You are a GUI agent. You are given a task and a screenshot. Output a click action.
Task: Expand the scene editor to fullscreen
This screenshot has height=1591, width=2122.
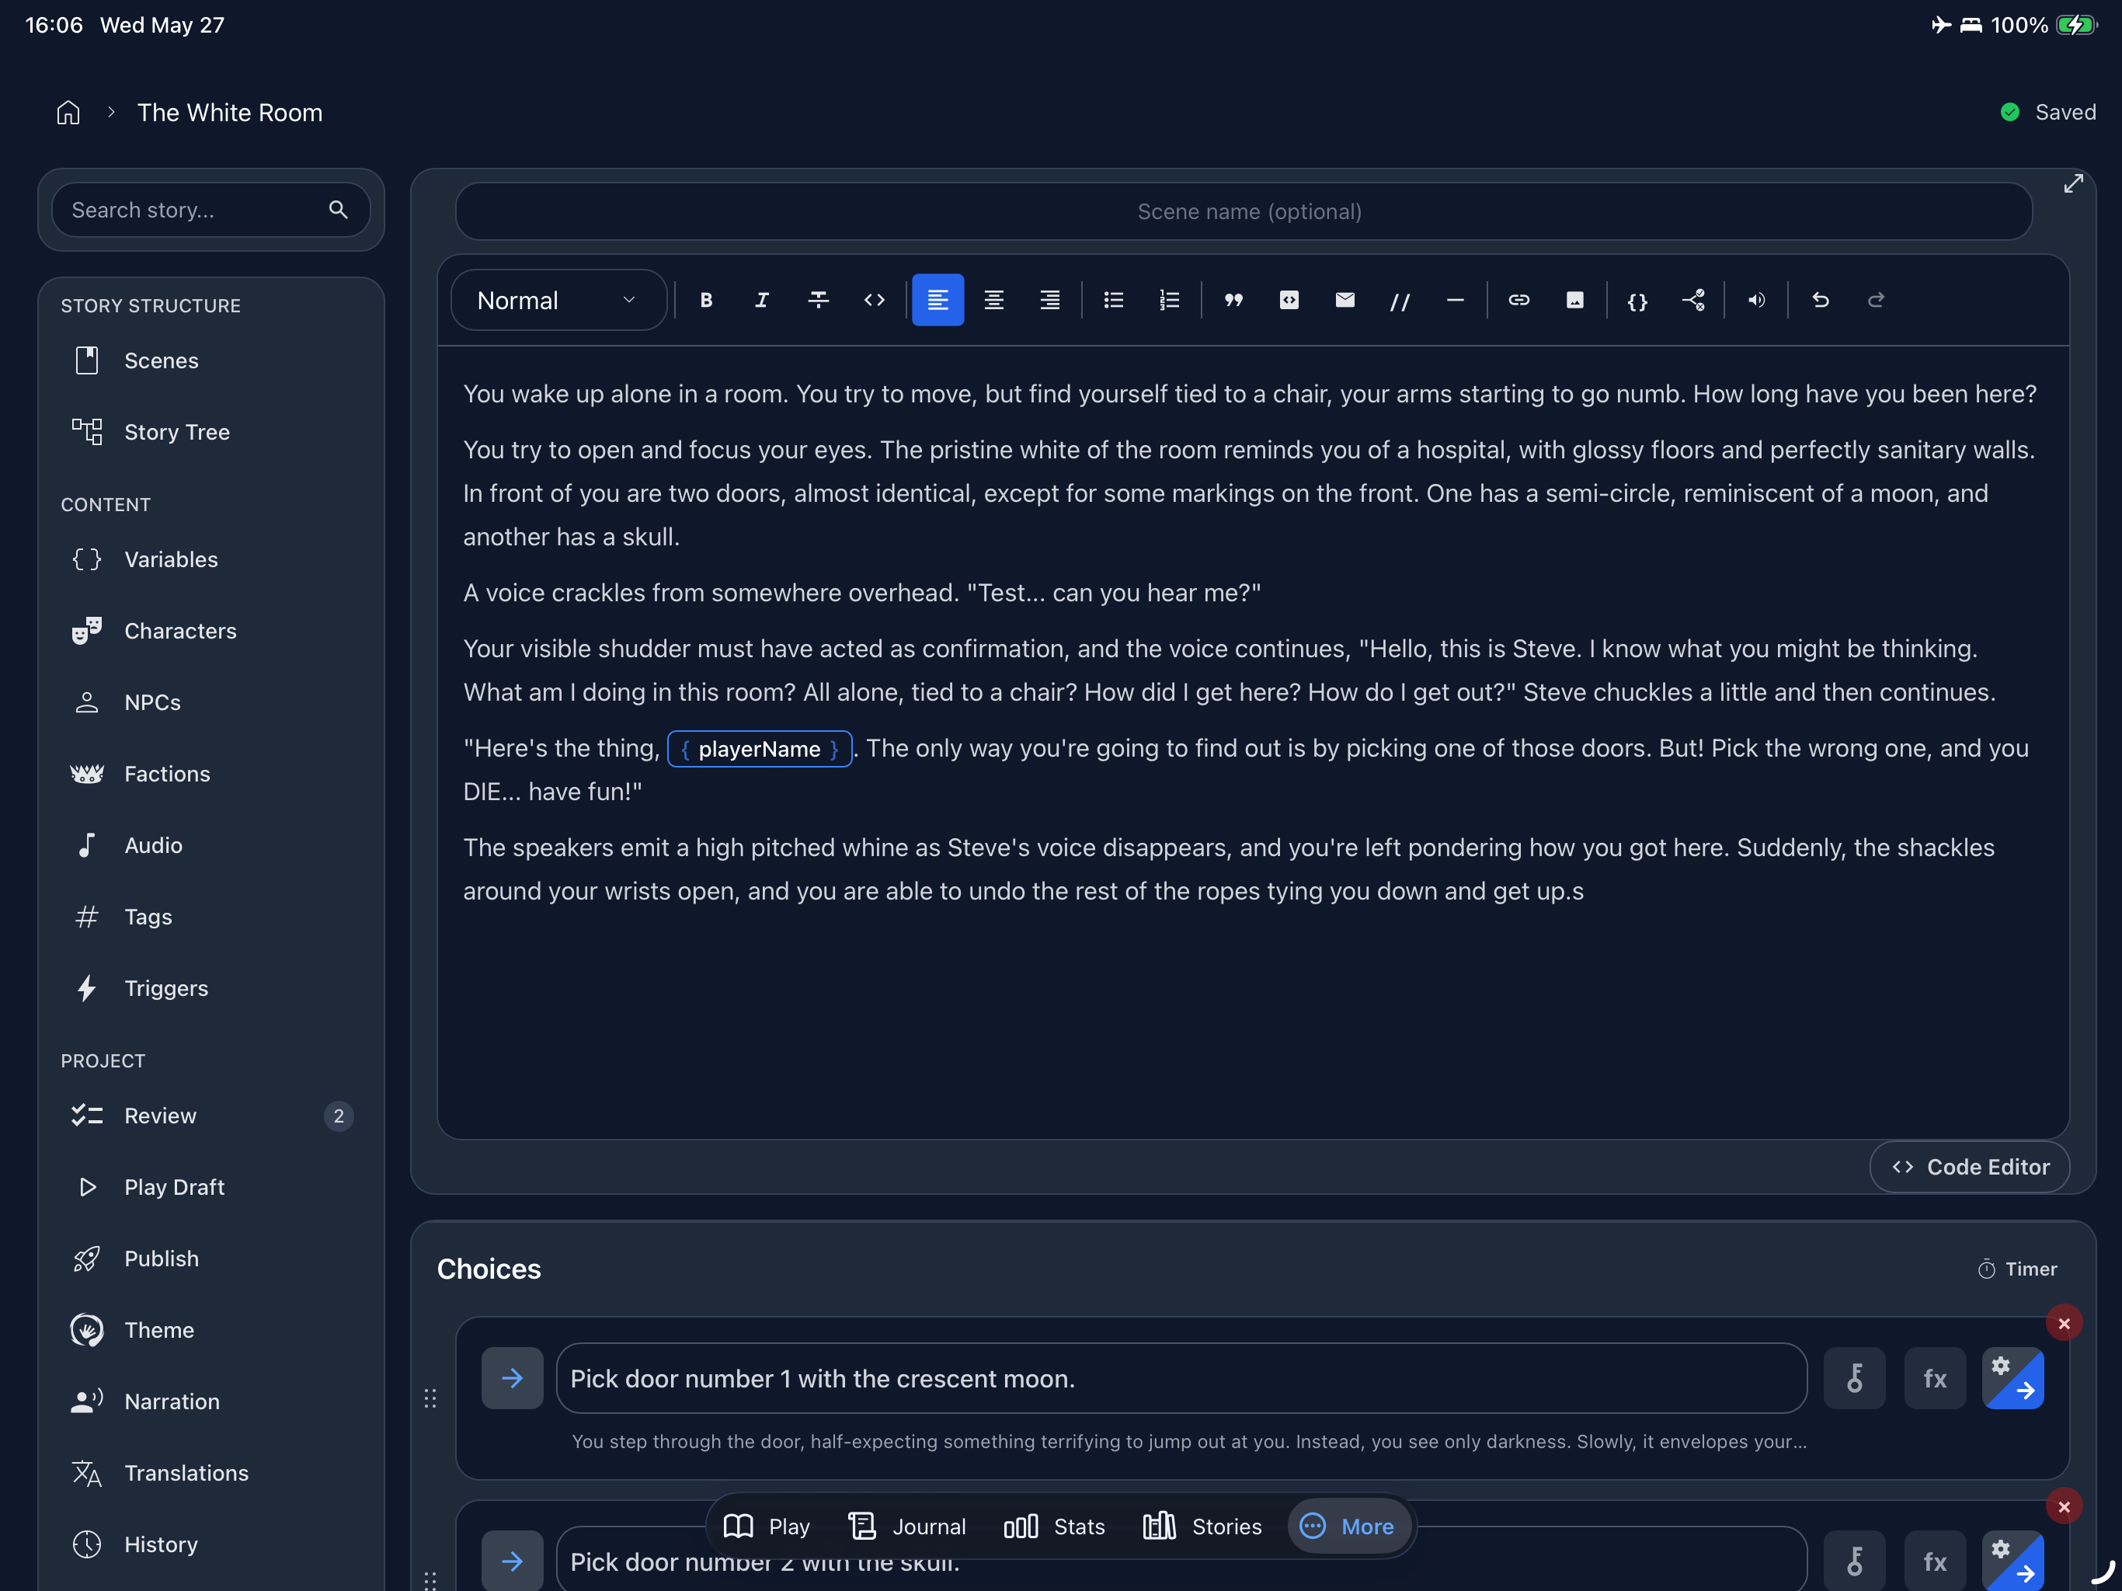(x=2074, y=183)
